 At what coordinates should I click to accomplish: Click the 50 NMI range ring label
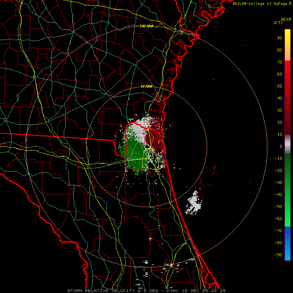[x=146, y=86]
